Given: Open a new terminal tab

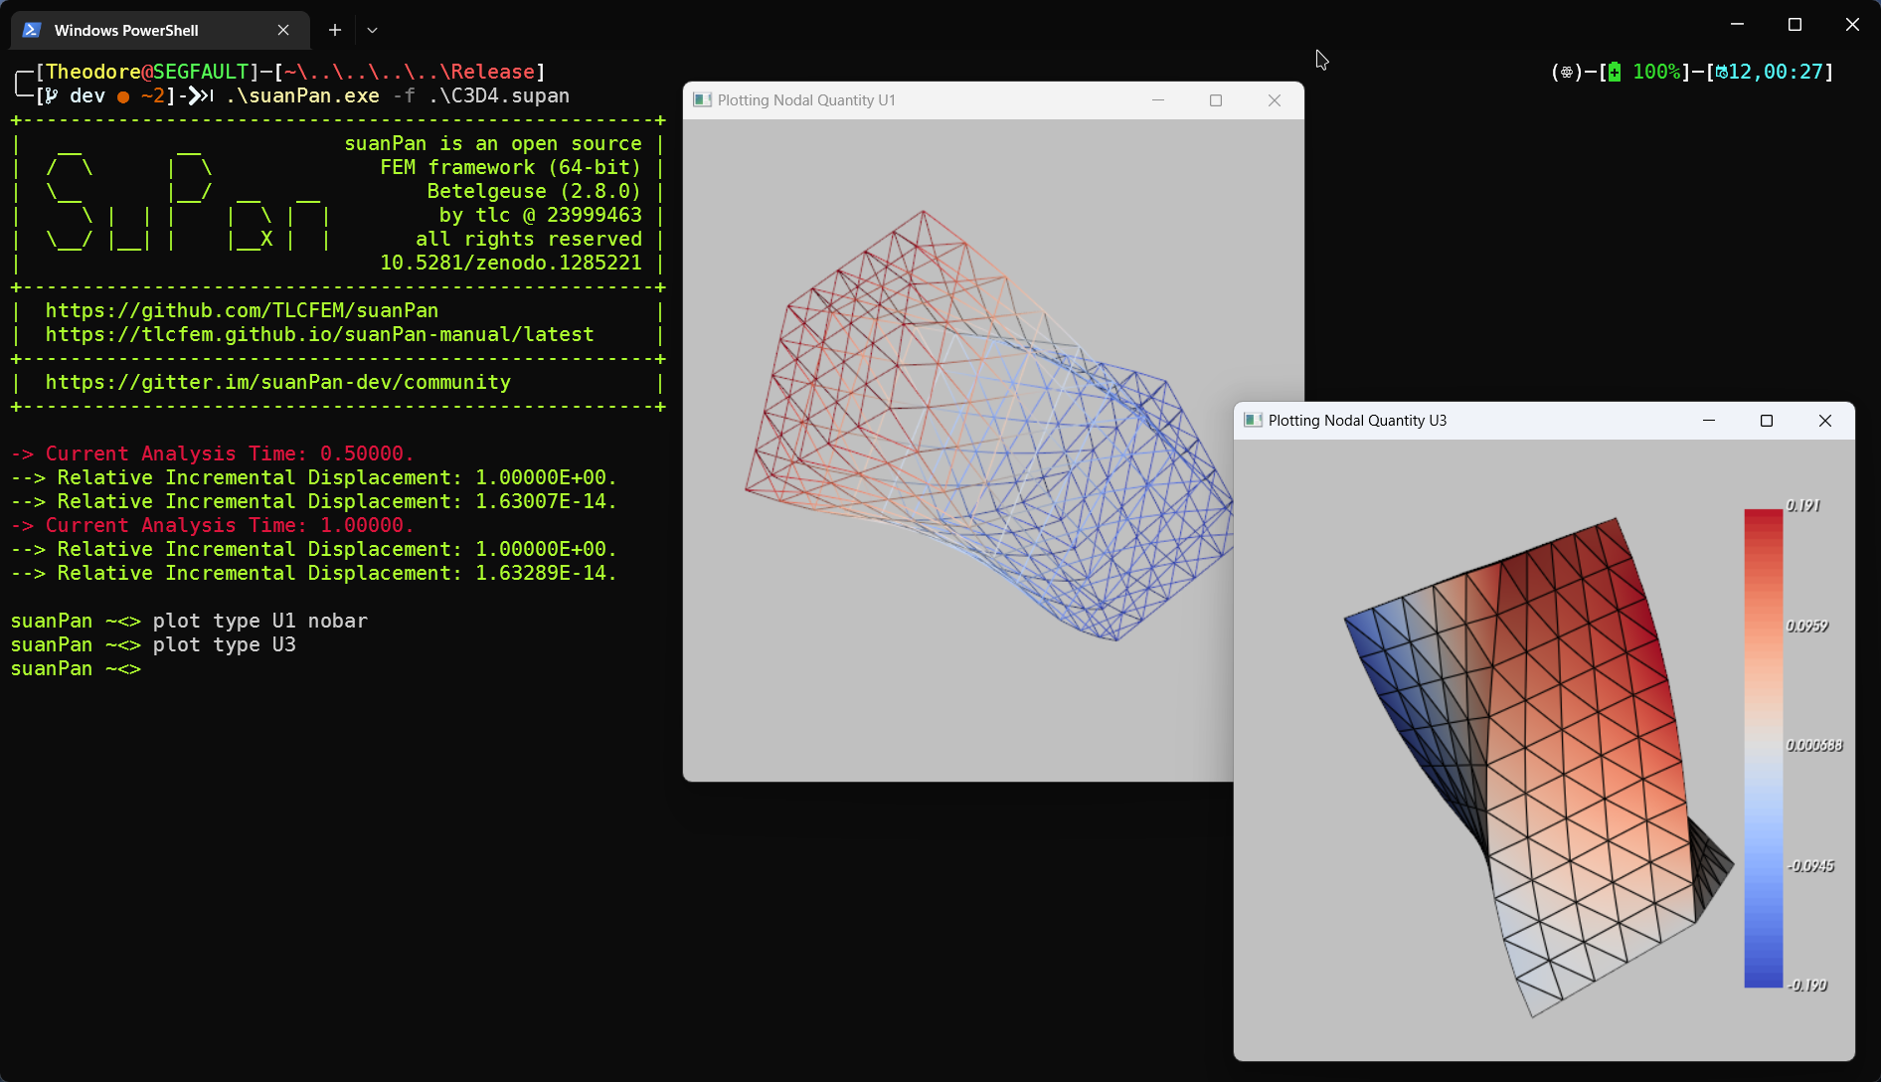Looking at the screenshot, I should click(335, 30).
